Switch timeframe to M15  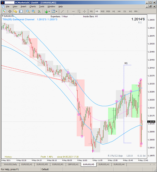coord(103,11)
